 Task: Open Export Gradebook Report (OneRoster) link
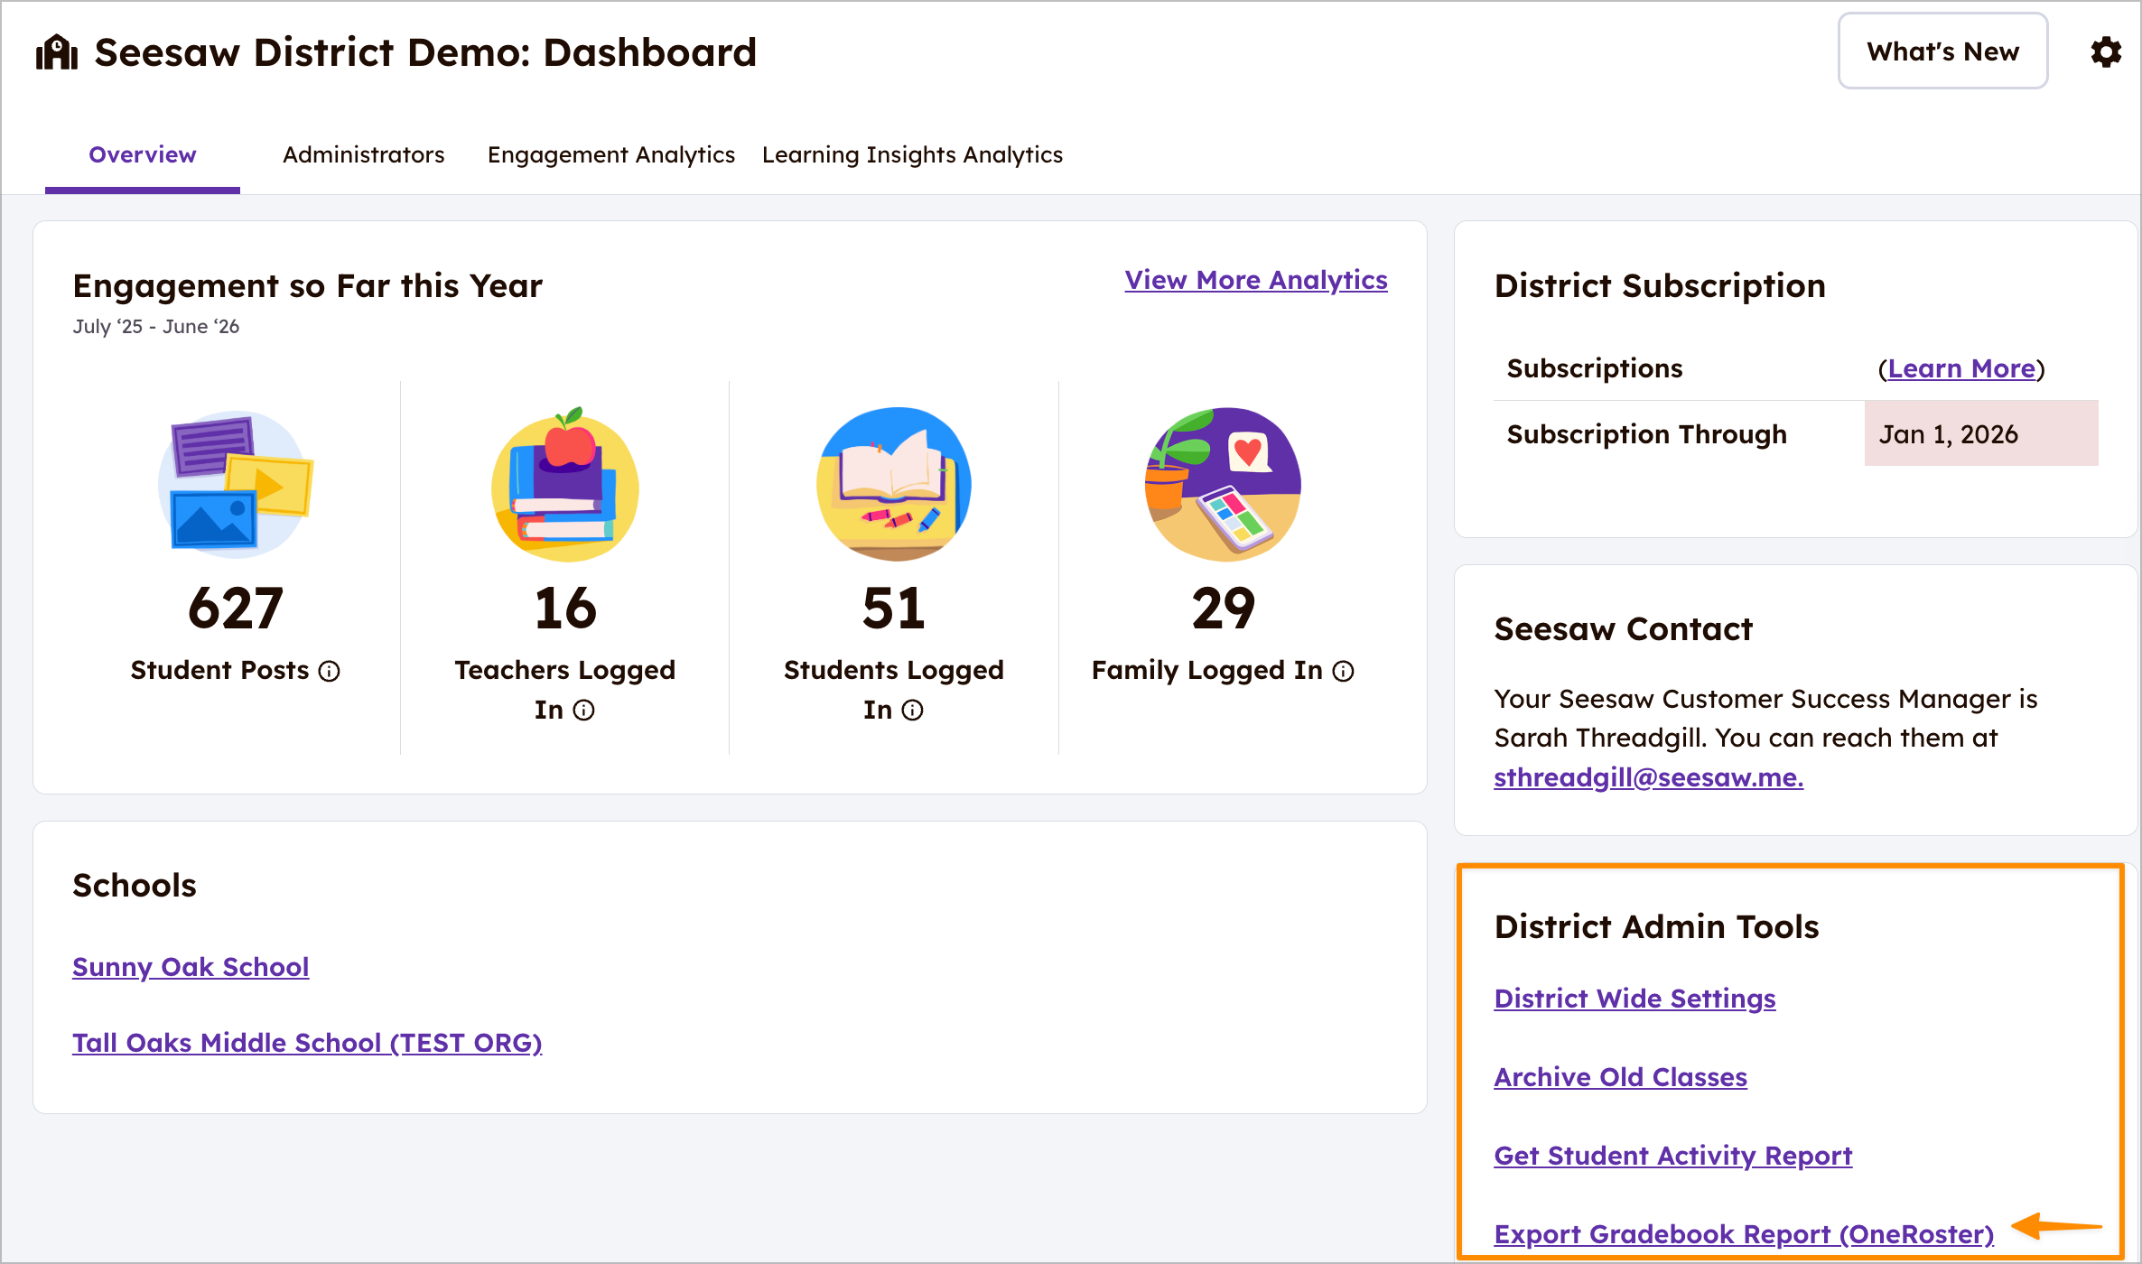click(x=1743, y=1233)
